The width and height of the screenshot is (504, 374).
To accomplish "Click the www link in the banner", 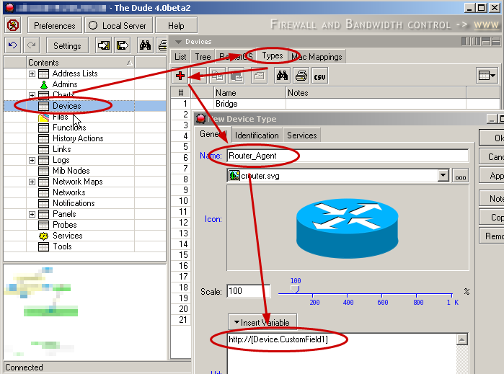I will coord(486,25).
